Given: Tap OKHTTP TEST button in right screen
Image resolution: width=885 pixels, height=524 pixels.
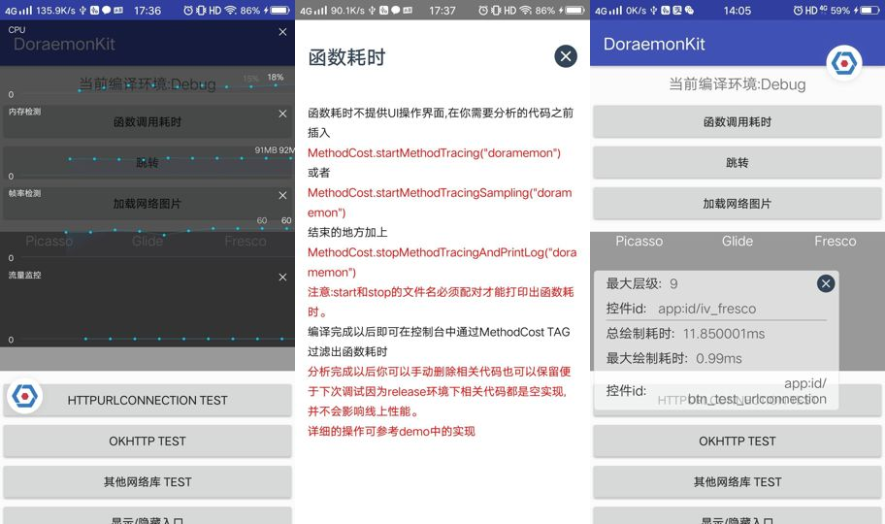Looking at the screenshot, I should tap(737, 441).
